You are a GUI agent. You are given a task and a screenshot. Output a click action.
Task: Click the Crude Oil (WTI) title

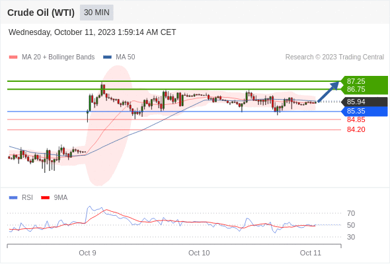click(x=41, y=13)
